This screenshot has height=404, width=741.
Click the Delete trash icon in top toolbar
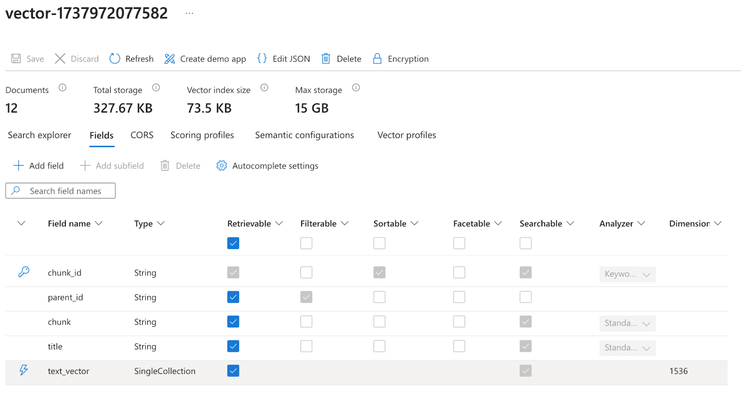point(326,59)
